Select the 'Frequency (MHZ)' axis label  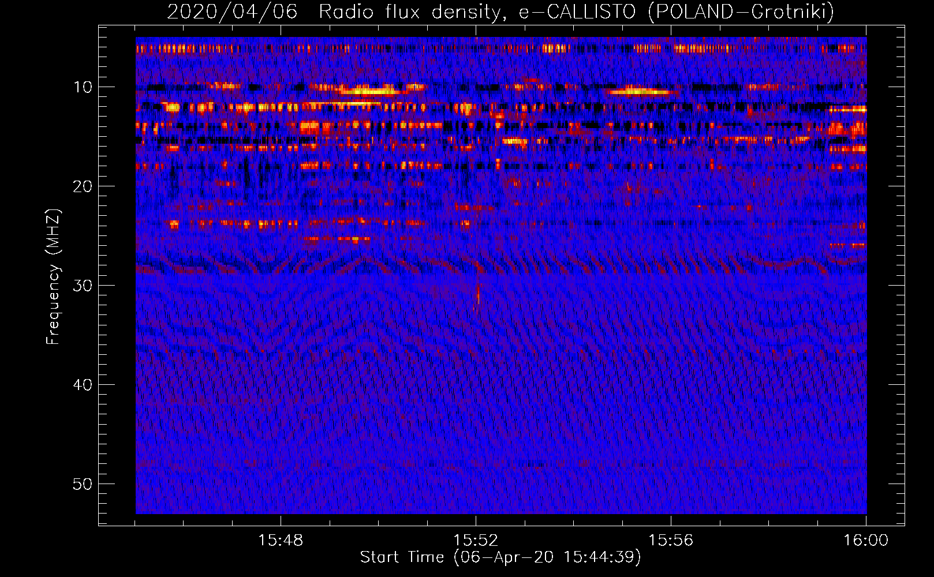pyautogui.click(x=53, y=278)
